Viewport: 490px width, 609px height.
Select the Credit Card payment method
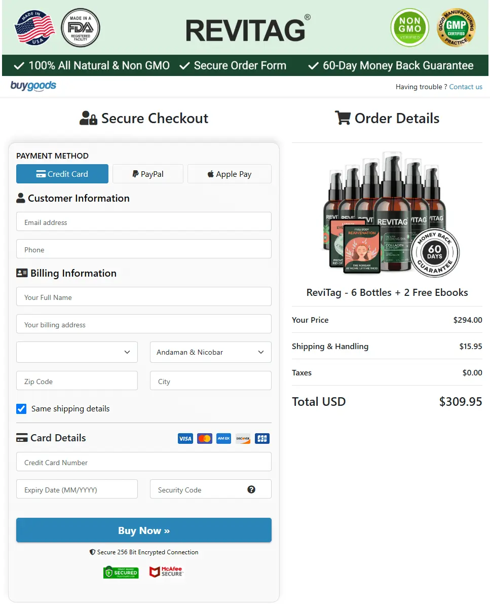tap(62, 174)
